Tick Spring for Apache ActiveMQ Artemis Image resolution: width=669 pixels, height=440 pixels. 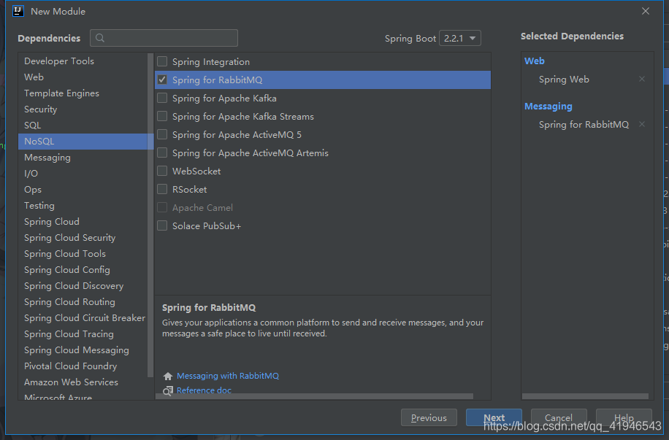pyautogui.click(x=162, y=153)
